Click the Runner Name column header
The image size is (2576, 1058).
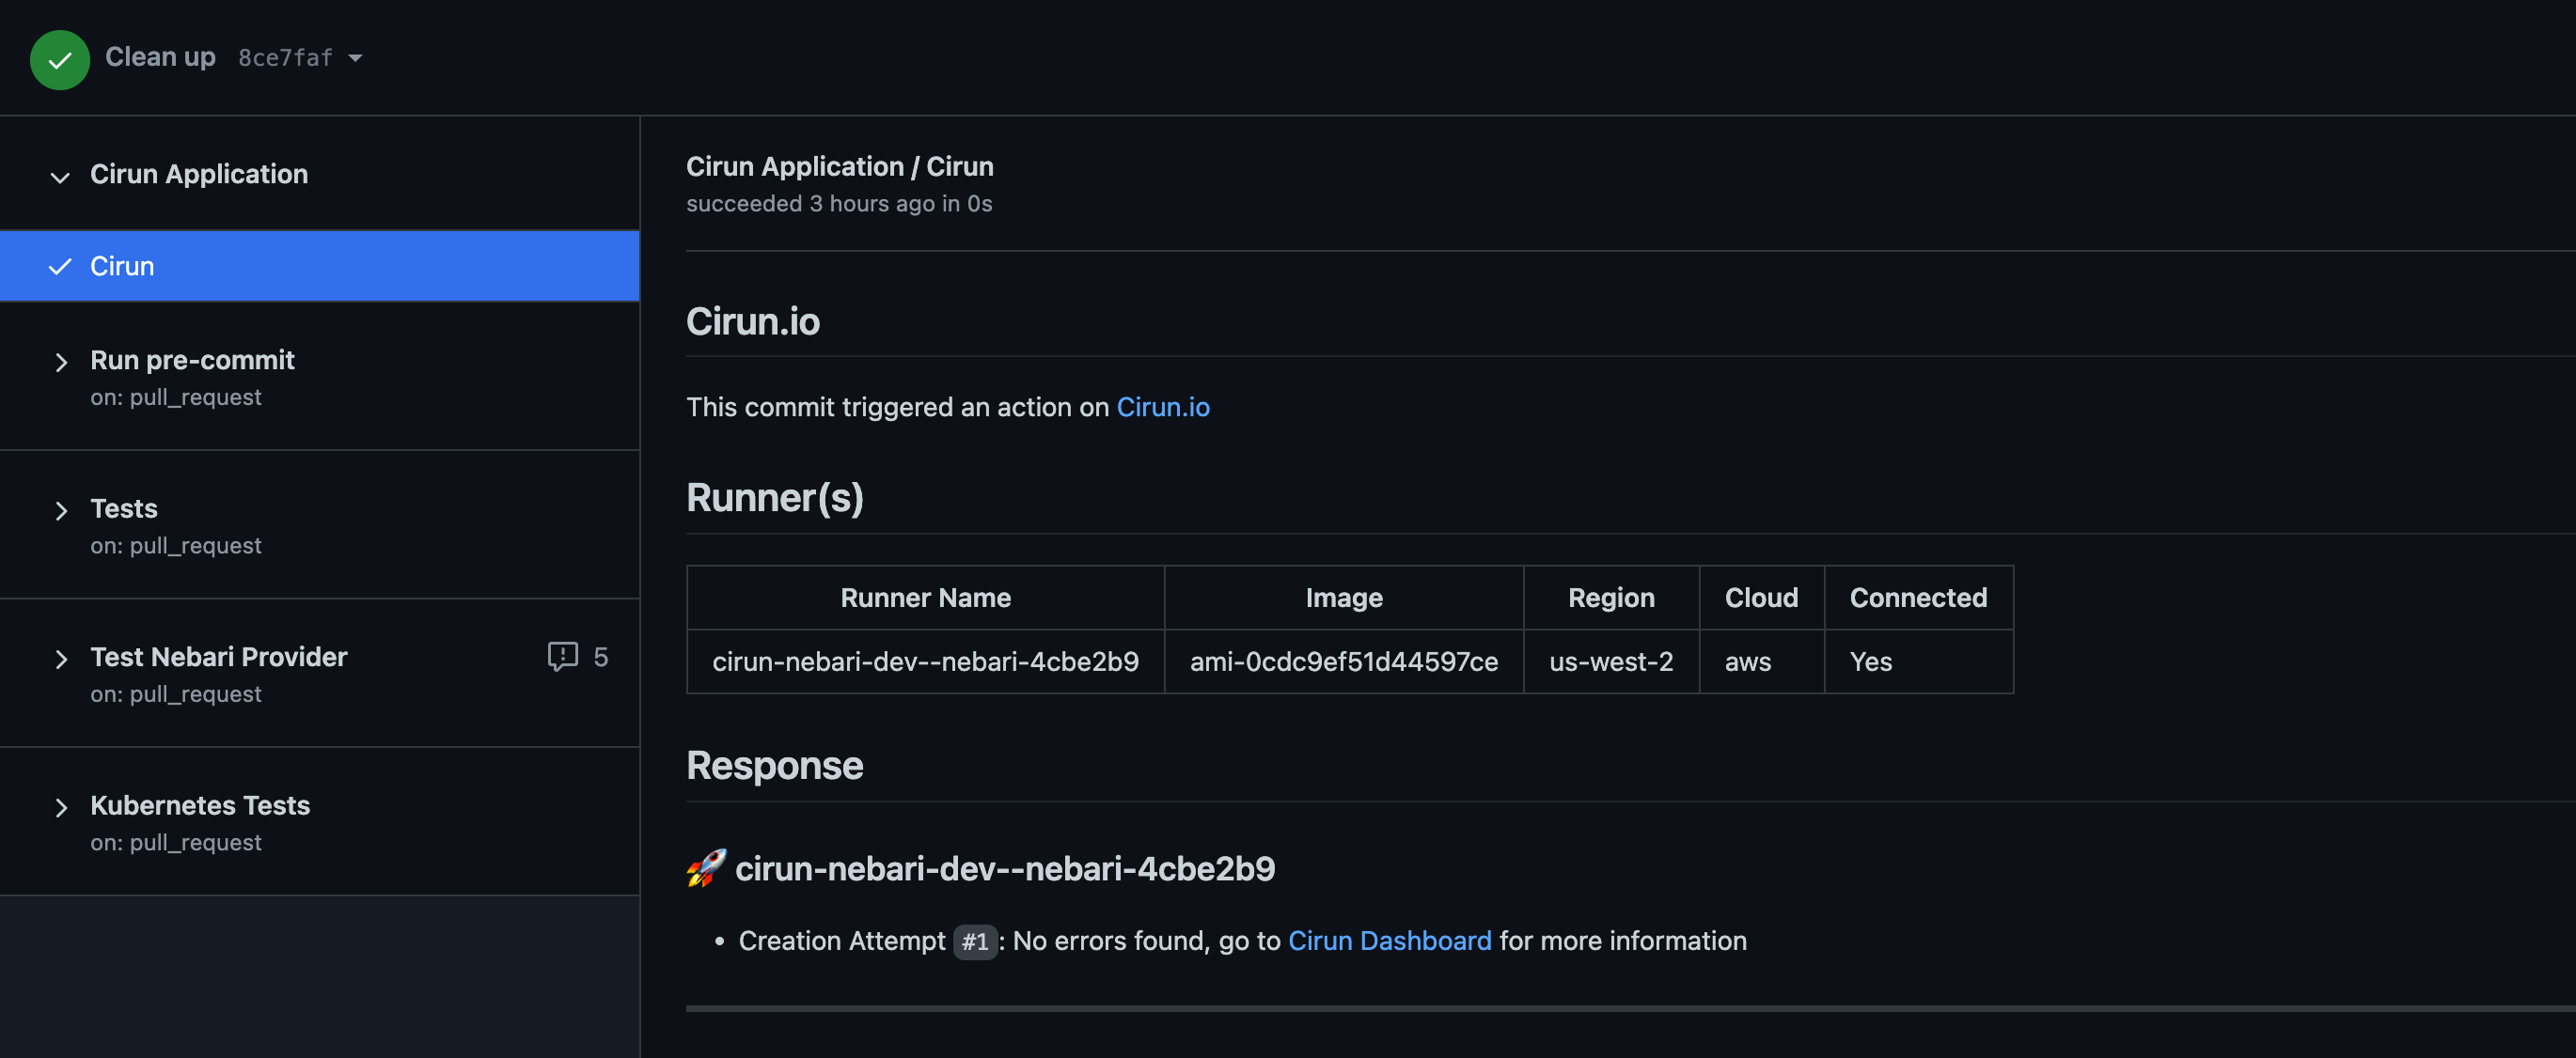[x=926, y=598]
